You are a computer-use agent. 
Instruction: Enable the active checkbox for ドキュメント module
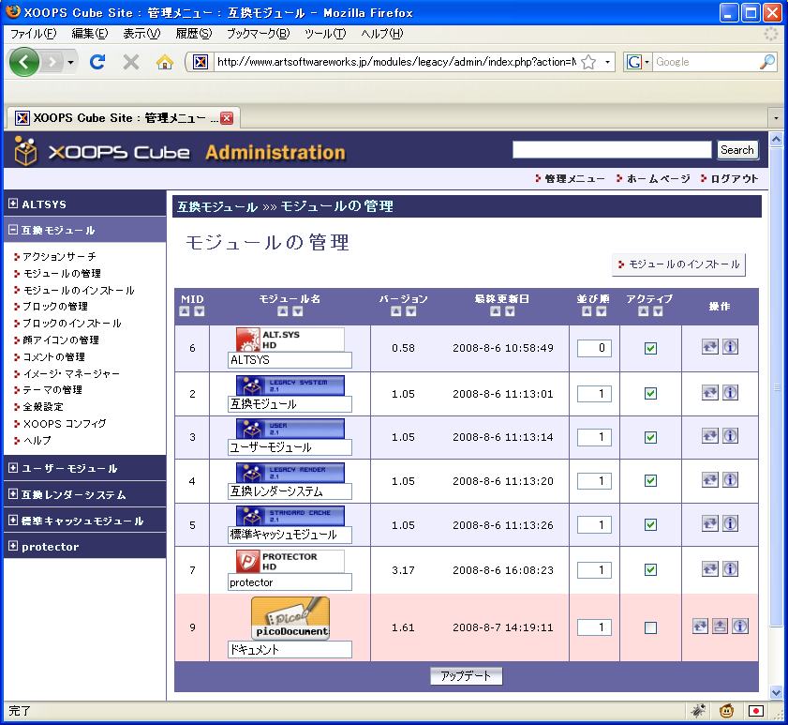[650, 627]
